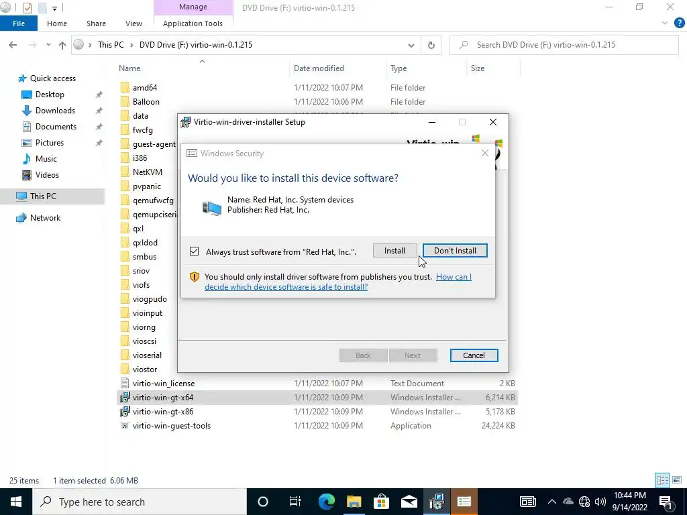Show hidden system tray icons

click(x=552, y=502)
